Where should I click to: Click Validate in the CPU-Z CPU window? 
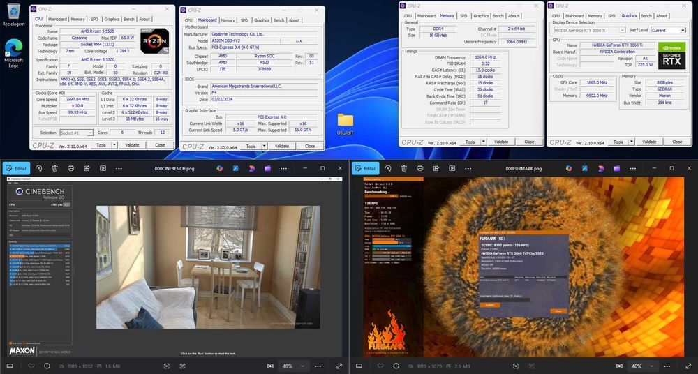pos(132,144)
